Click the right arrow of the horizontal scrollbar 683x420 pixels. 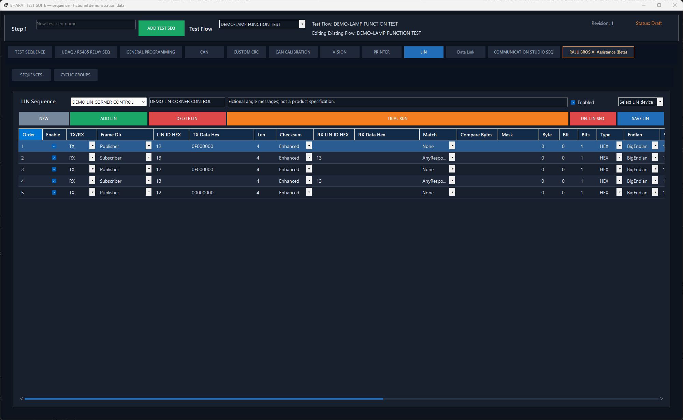point(662,399)
